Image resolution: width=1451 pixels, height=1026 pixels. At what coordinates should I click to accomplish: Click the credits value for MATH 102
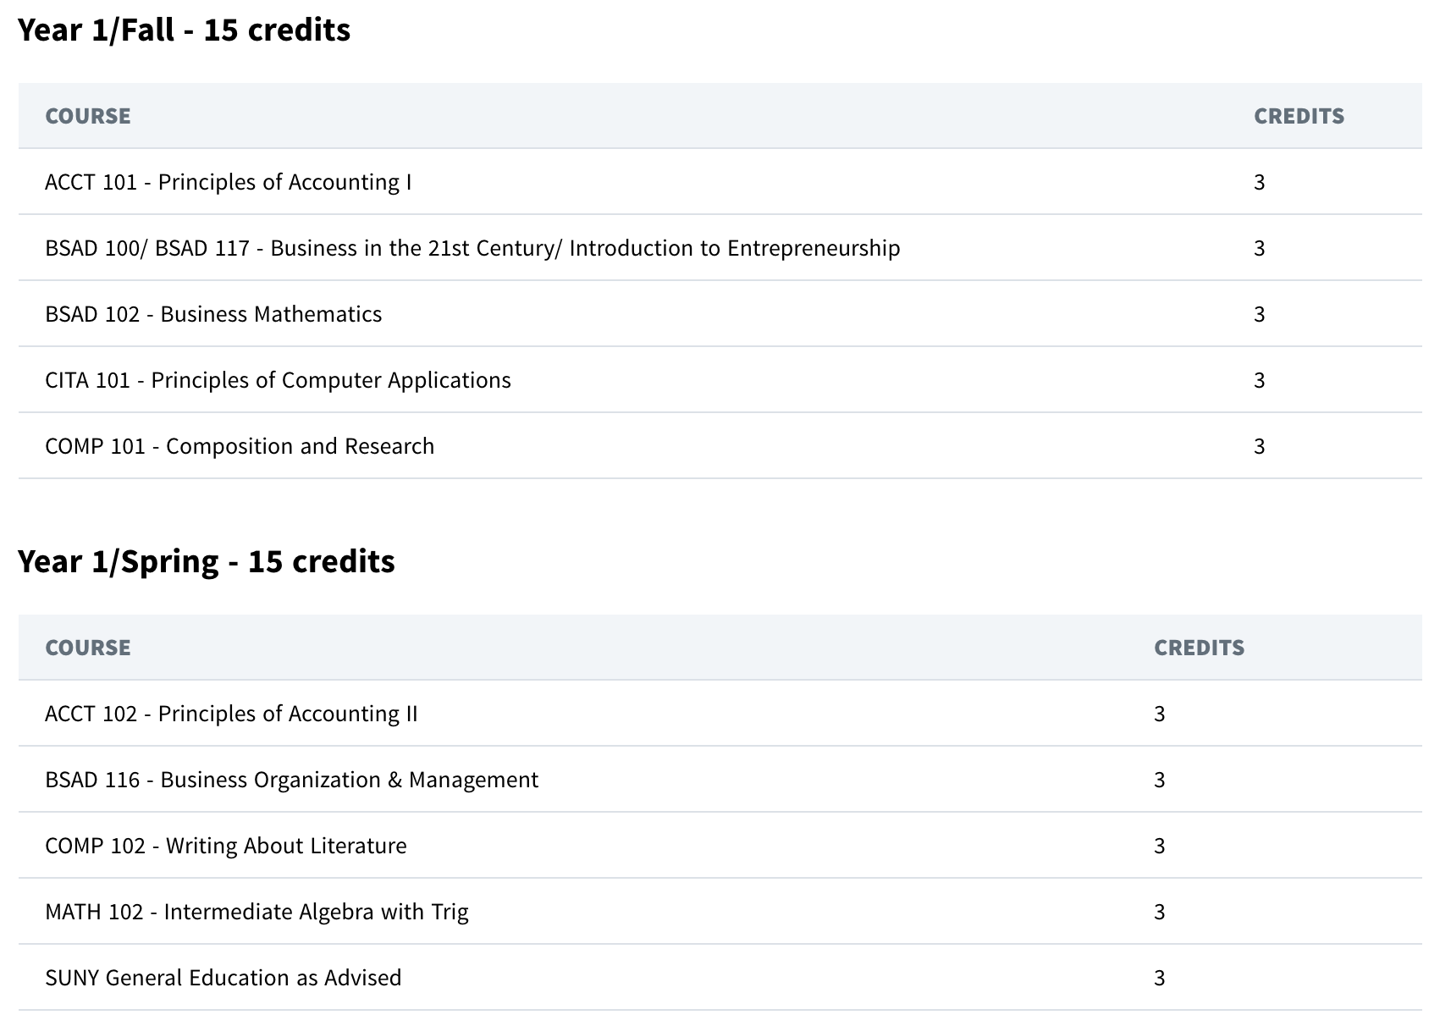point(1159,912)
